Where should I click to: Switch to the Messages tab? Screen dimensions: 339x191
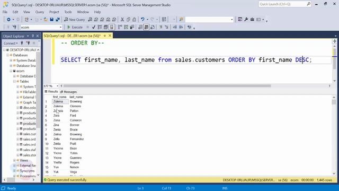(x=68, y=92)
